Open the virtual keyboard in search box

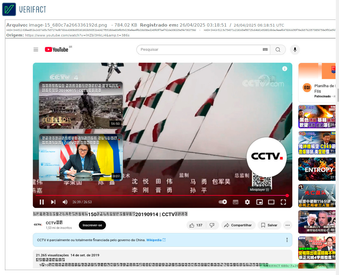click(x=265, y=50)
